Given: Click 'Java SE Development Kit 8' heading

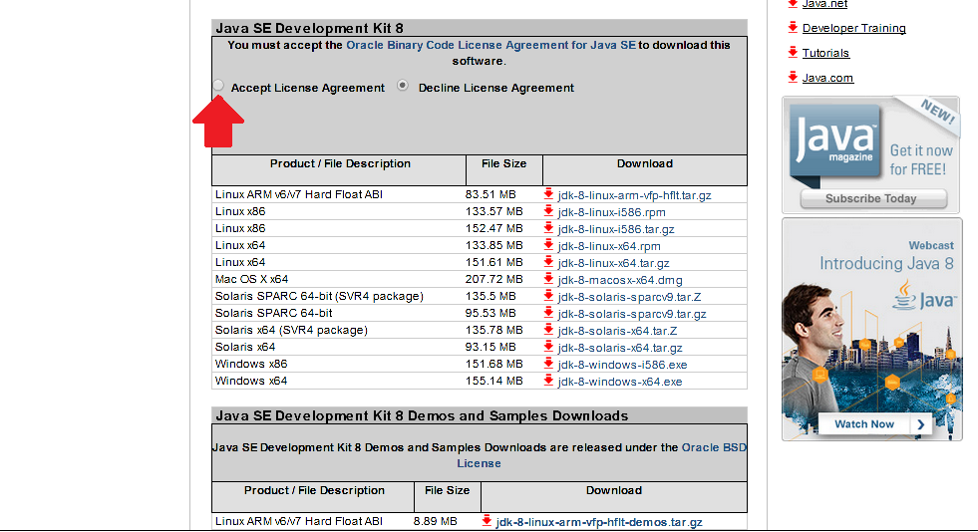Looking at the screenshot, I should coord(309,28).
